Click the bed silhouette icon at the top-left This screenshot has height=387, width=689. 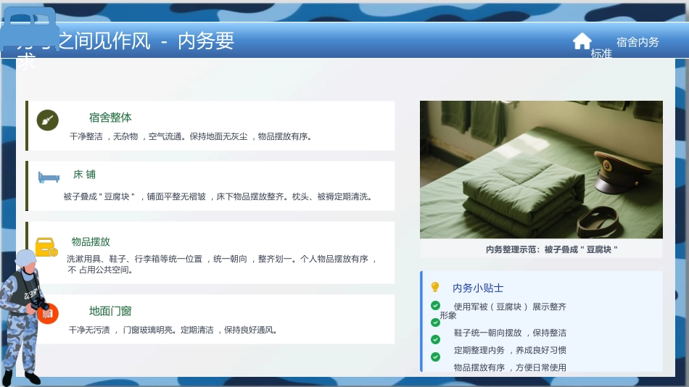[30, 30]
